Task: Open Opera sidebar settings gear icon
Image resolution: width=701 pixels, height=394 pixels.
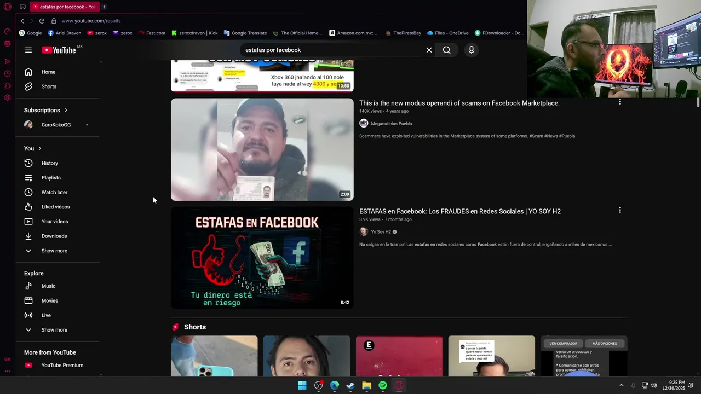Action: coord(8,98)
